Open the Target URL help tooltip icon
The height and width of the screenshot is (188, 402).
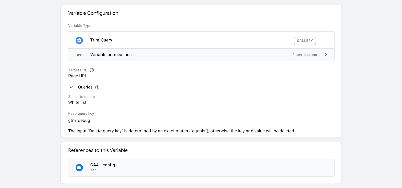click(91, 70)
